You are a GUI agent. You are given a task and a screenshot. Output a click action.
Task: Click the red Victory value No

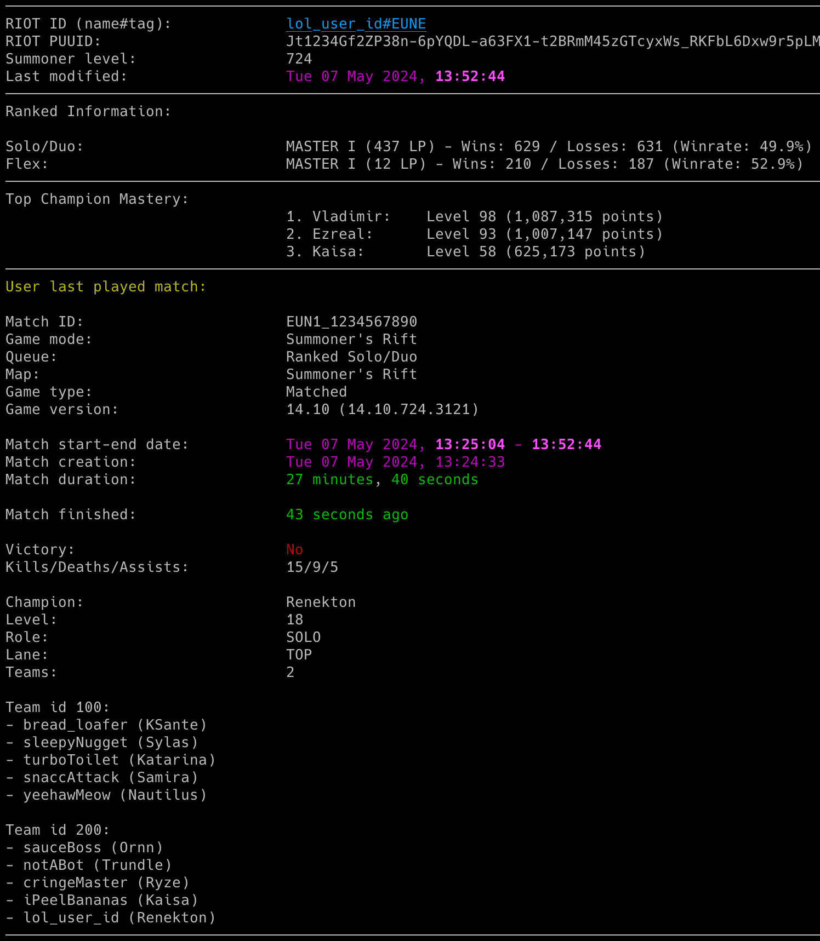(294, 550)
